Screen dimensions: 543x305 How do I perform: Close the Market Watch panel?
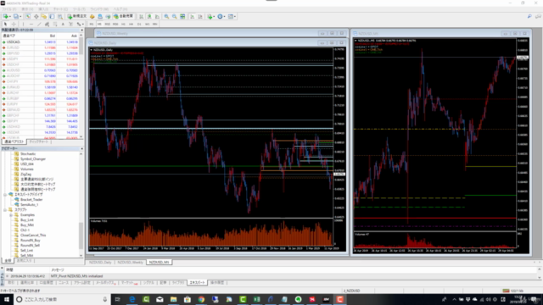coord(81,30)
